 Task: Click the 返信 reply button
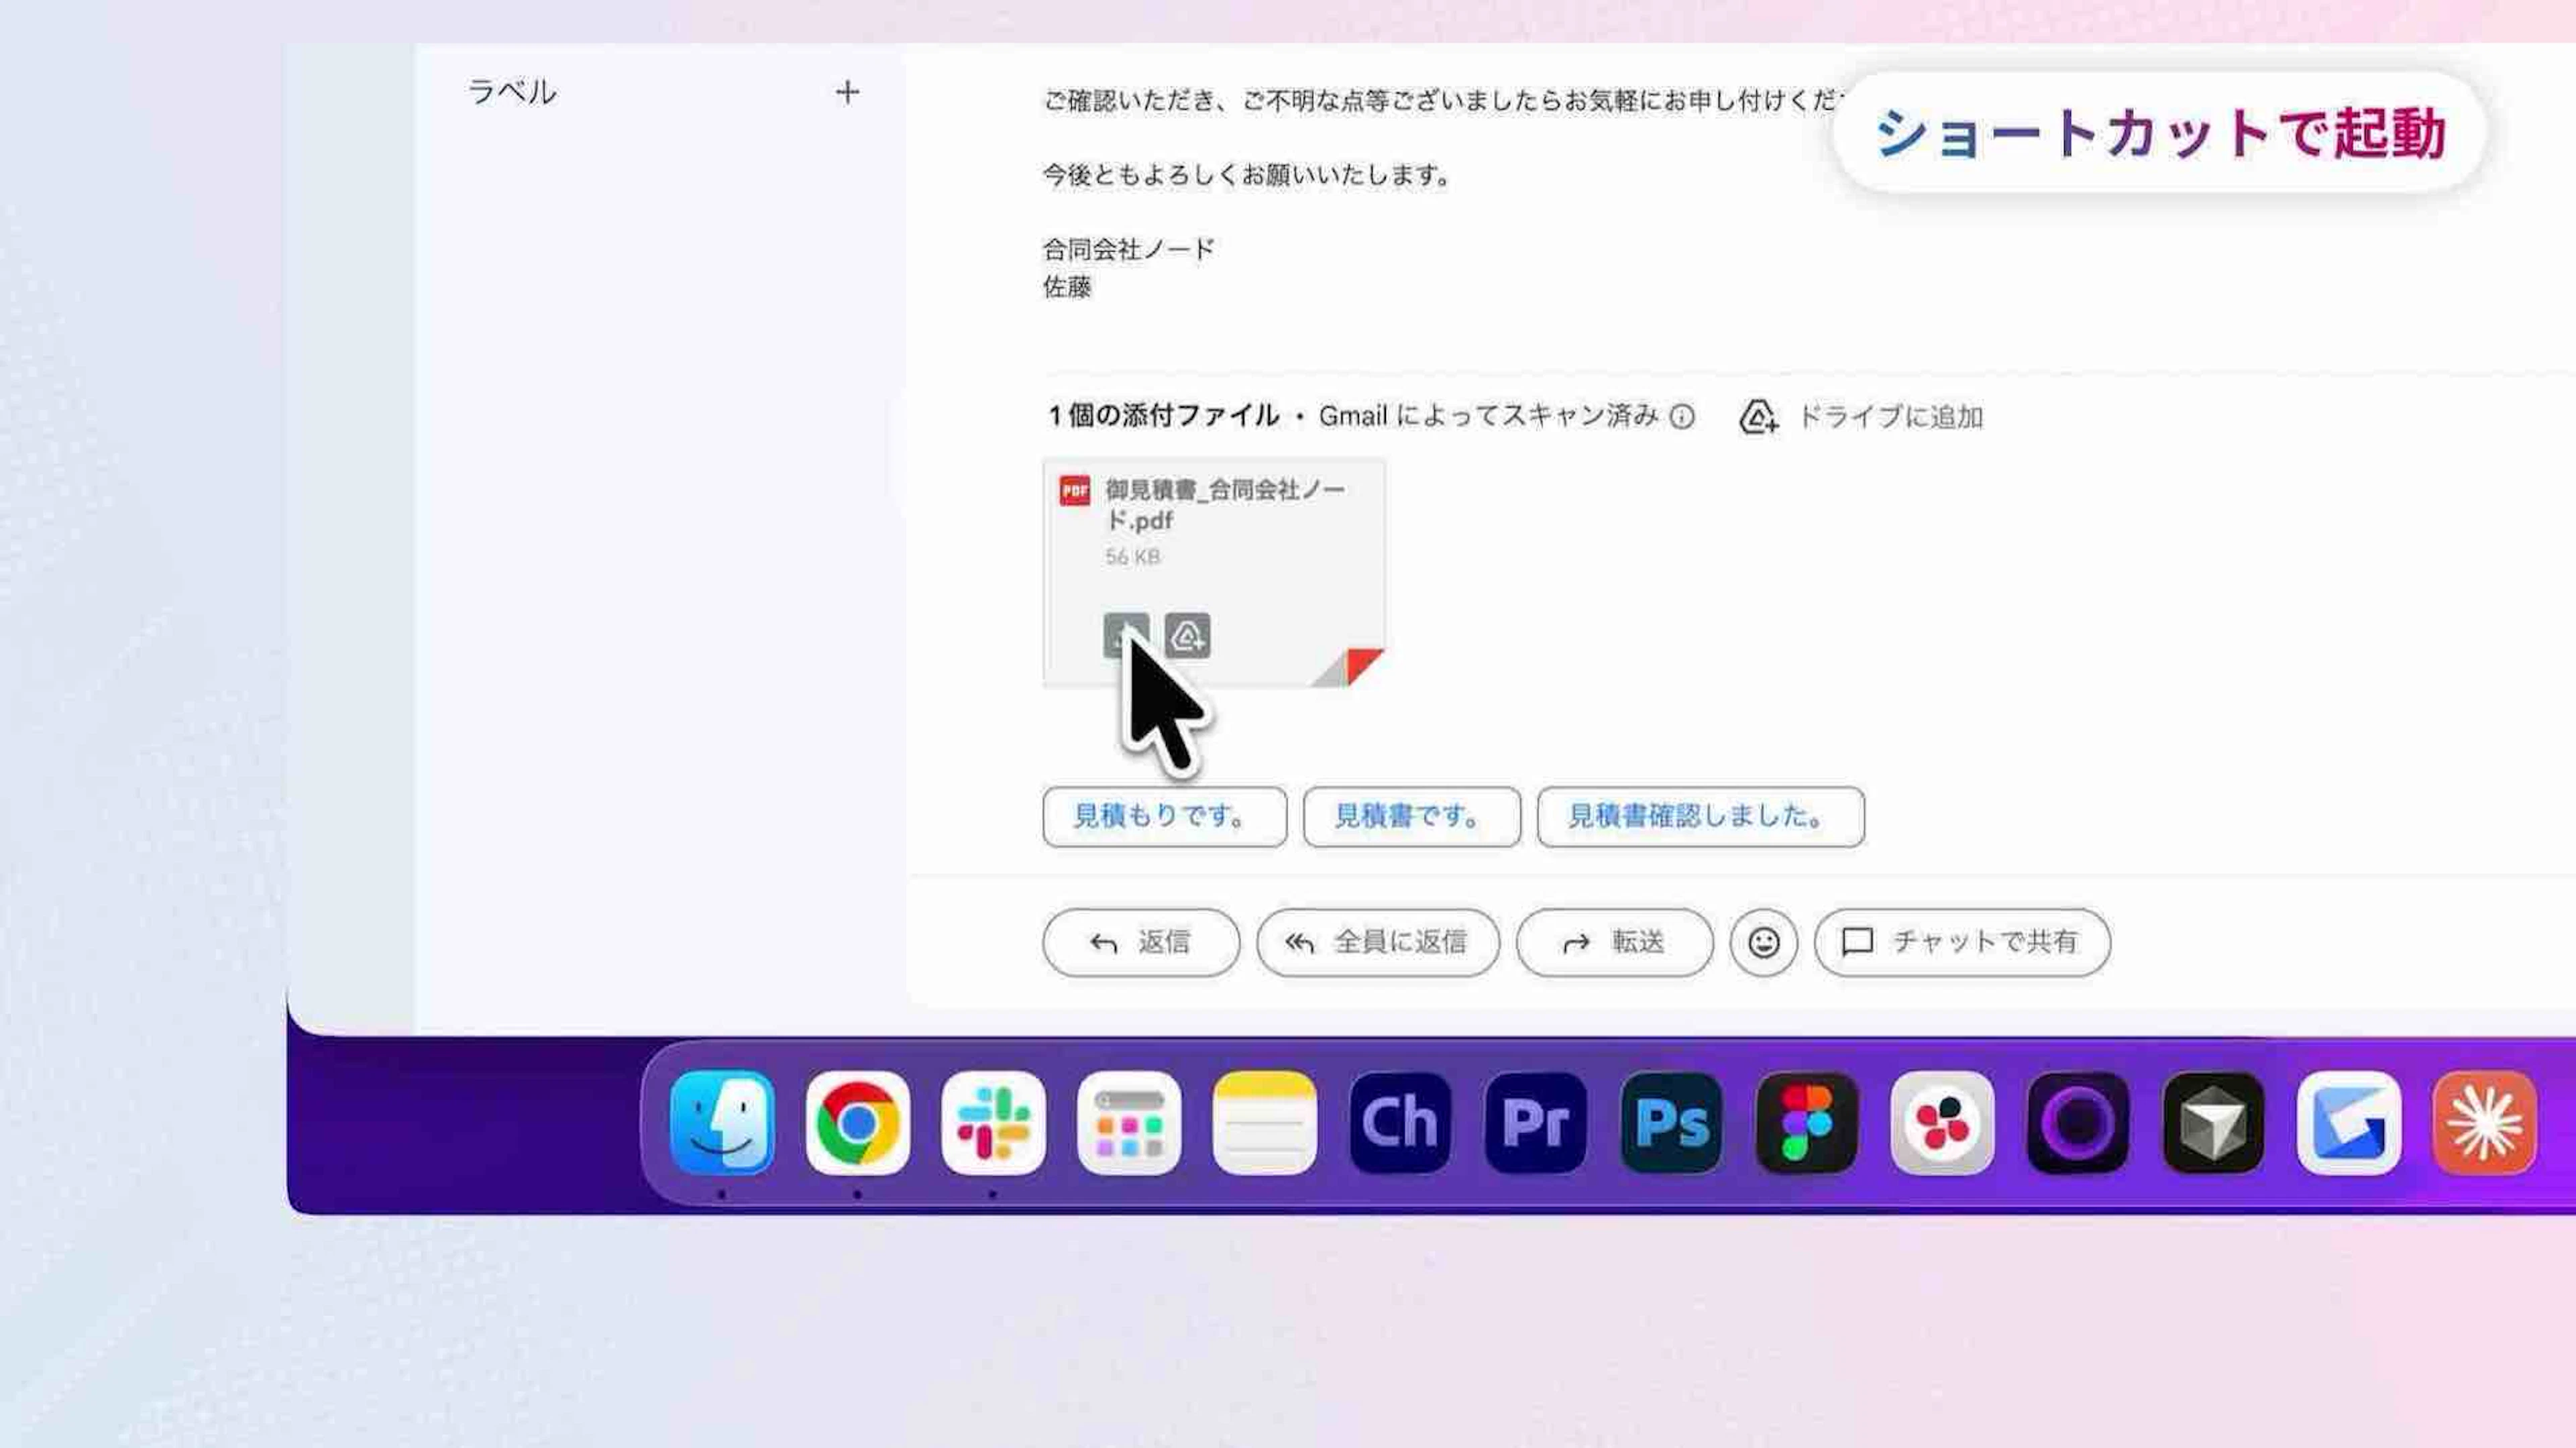(x=1140, y=942)
